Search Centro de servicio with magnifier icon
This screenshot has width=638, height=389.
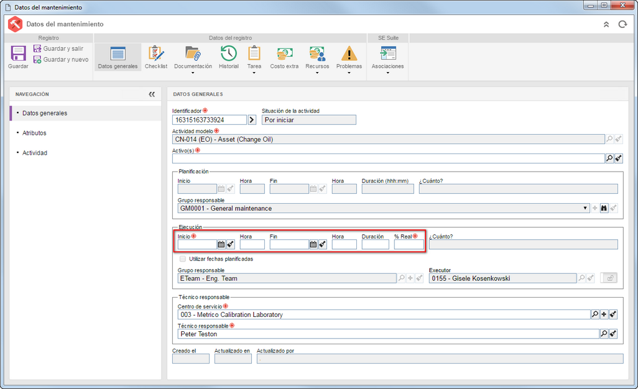coord(595,314)
